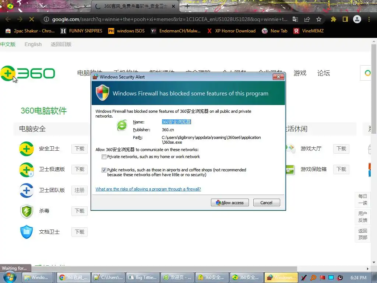Switch to C:\Users\ Notepad taskbar item
The height and width of the screenshot is (283, 377).
[109, 277]
